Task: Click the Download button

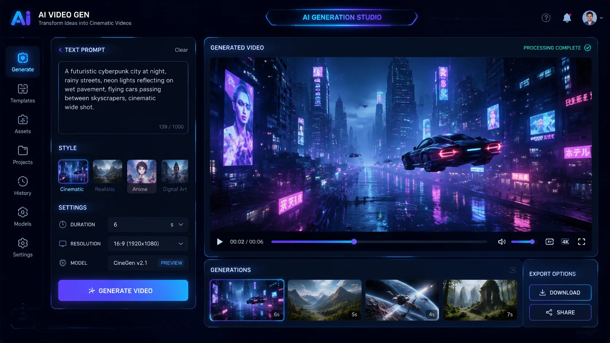Action: coord(560,293)
